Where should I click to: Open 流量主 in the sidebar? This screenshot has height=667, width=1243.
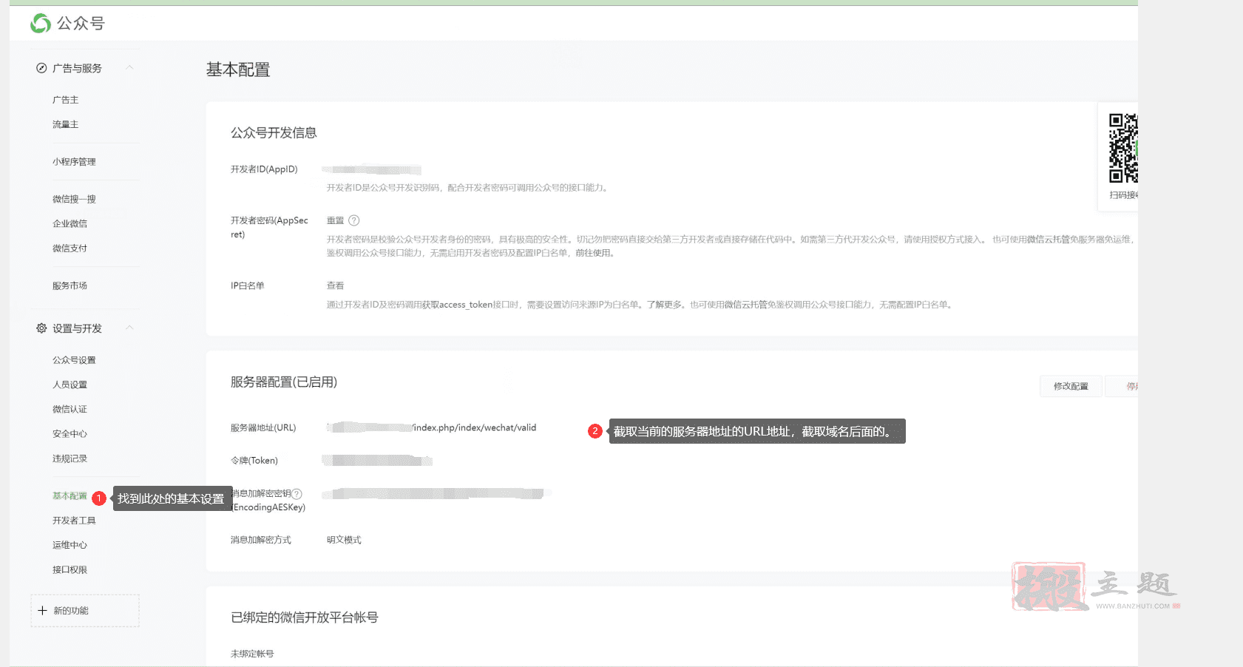click(x=65, y=125)
